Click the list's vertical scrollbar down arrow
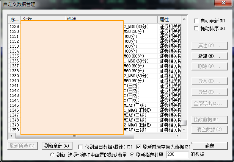The height and width of the screenshot is (162, 234). pos(184,129)
